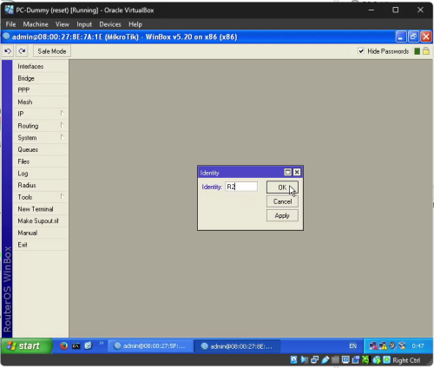434x368 pixels.
Task: Open the PPP menu item
Action: [40, 90]
